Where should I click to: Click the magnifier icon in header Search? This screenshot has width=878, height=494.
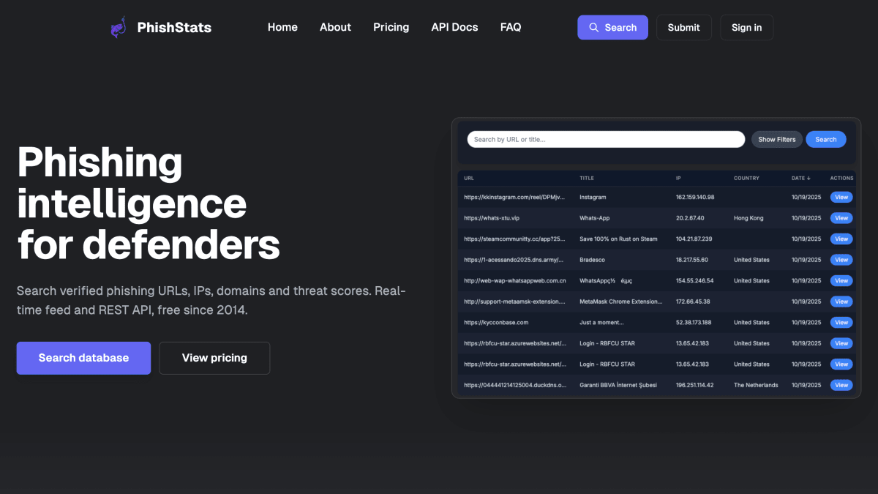[x=594, y=28]
